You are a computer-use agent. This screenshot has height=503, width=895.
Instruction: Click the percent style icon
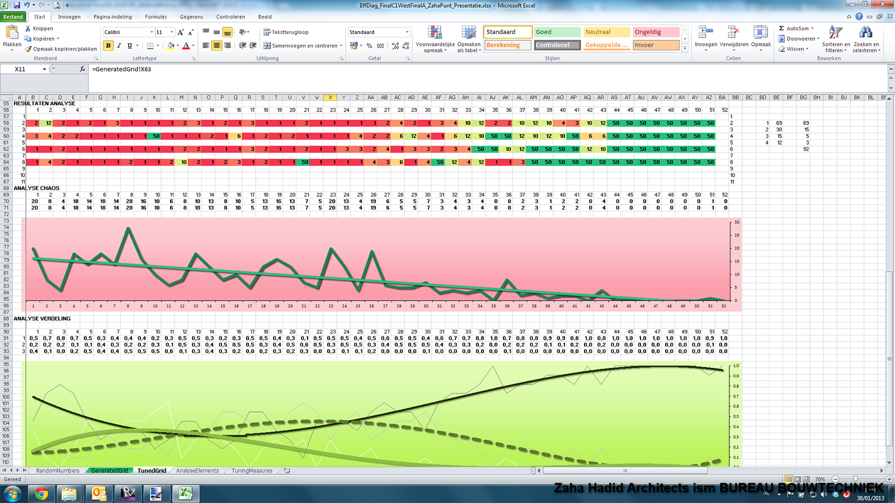tap(369, 46)
